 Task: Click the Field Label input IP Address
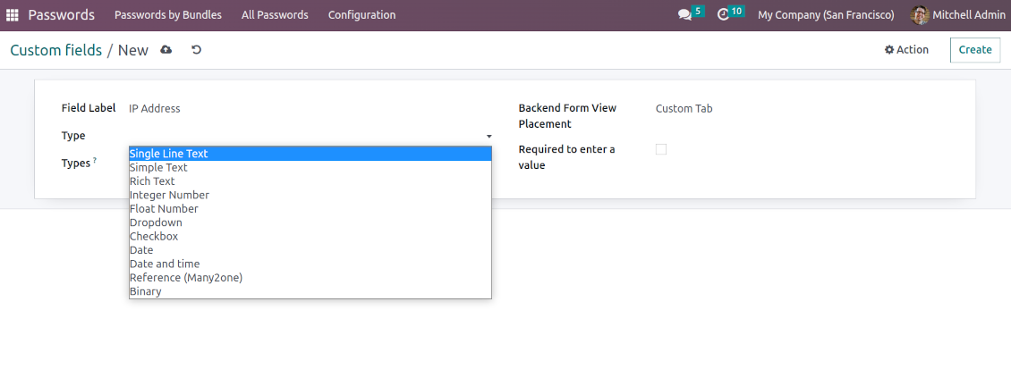click(310, 109)
